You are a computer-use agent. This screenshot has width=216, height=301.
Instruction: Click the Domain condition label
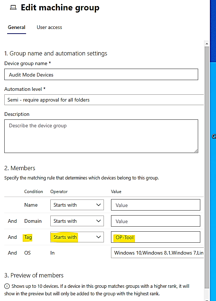33,221
